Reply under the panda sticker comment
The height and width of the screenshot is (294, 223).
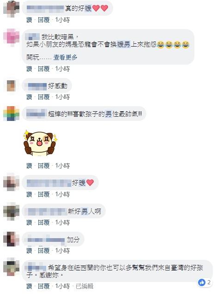[x=44, y=166]
